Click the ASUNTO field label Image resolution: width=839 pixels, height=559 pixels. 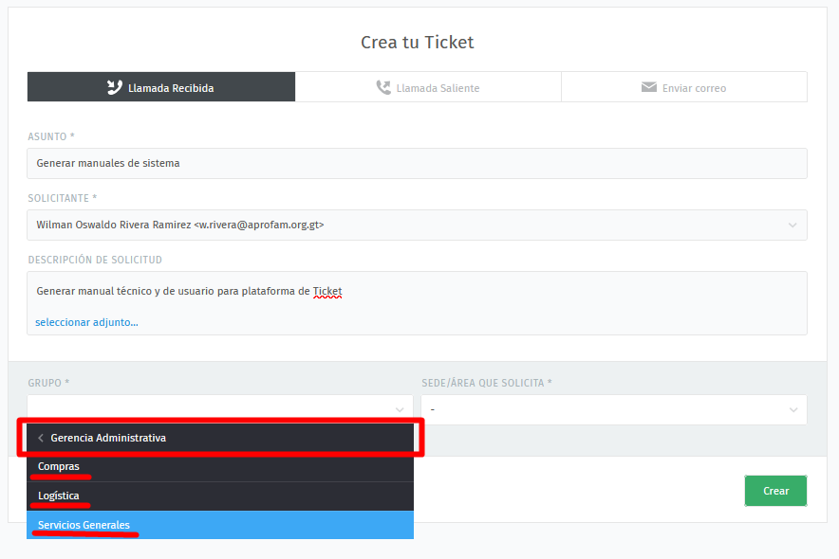coord(51,136)
